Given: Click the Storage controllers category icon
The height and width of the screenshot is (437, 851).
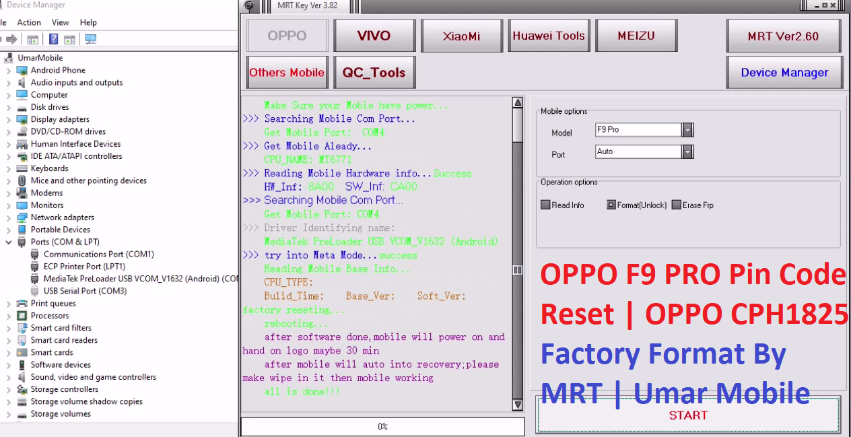Looking at the screenshot, I should (22, 389).
